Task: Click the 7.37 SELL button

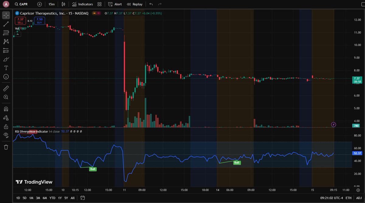Action: (x=20, y=21)
